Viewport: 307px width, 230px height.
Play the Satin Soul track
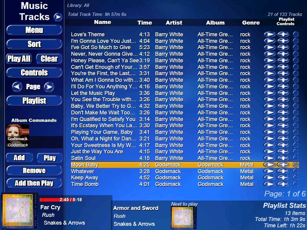[270, 158]
